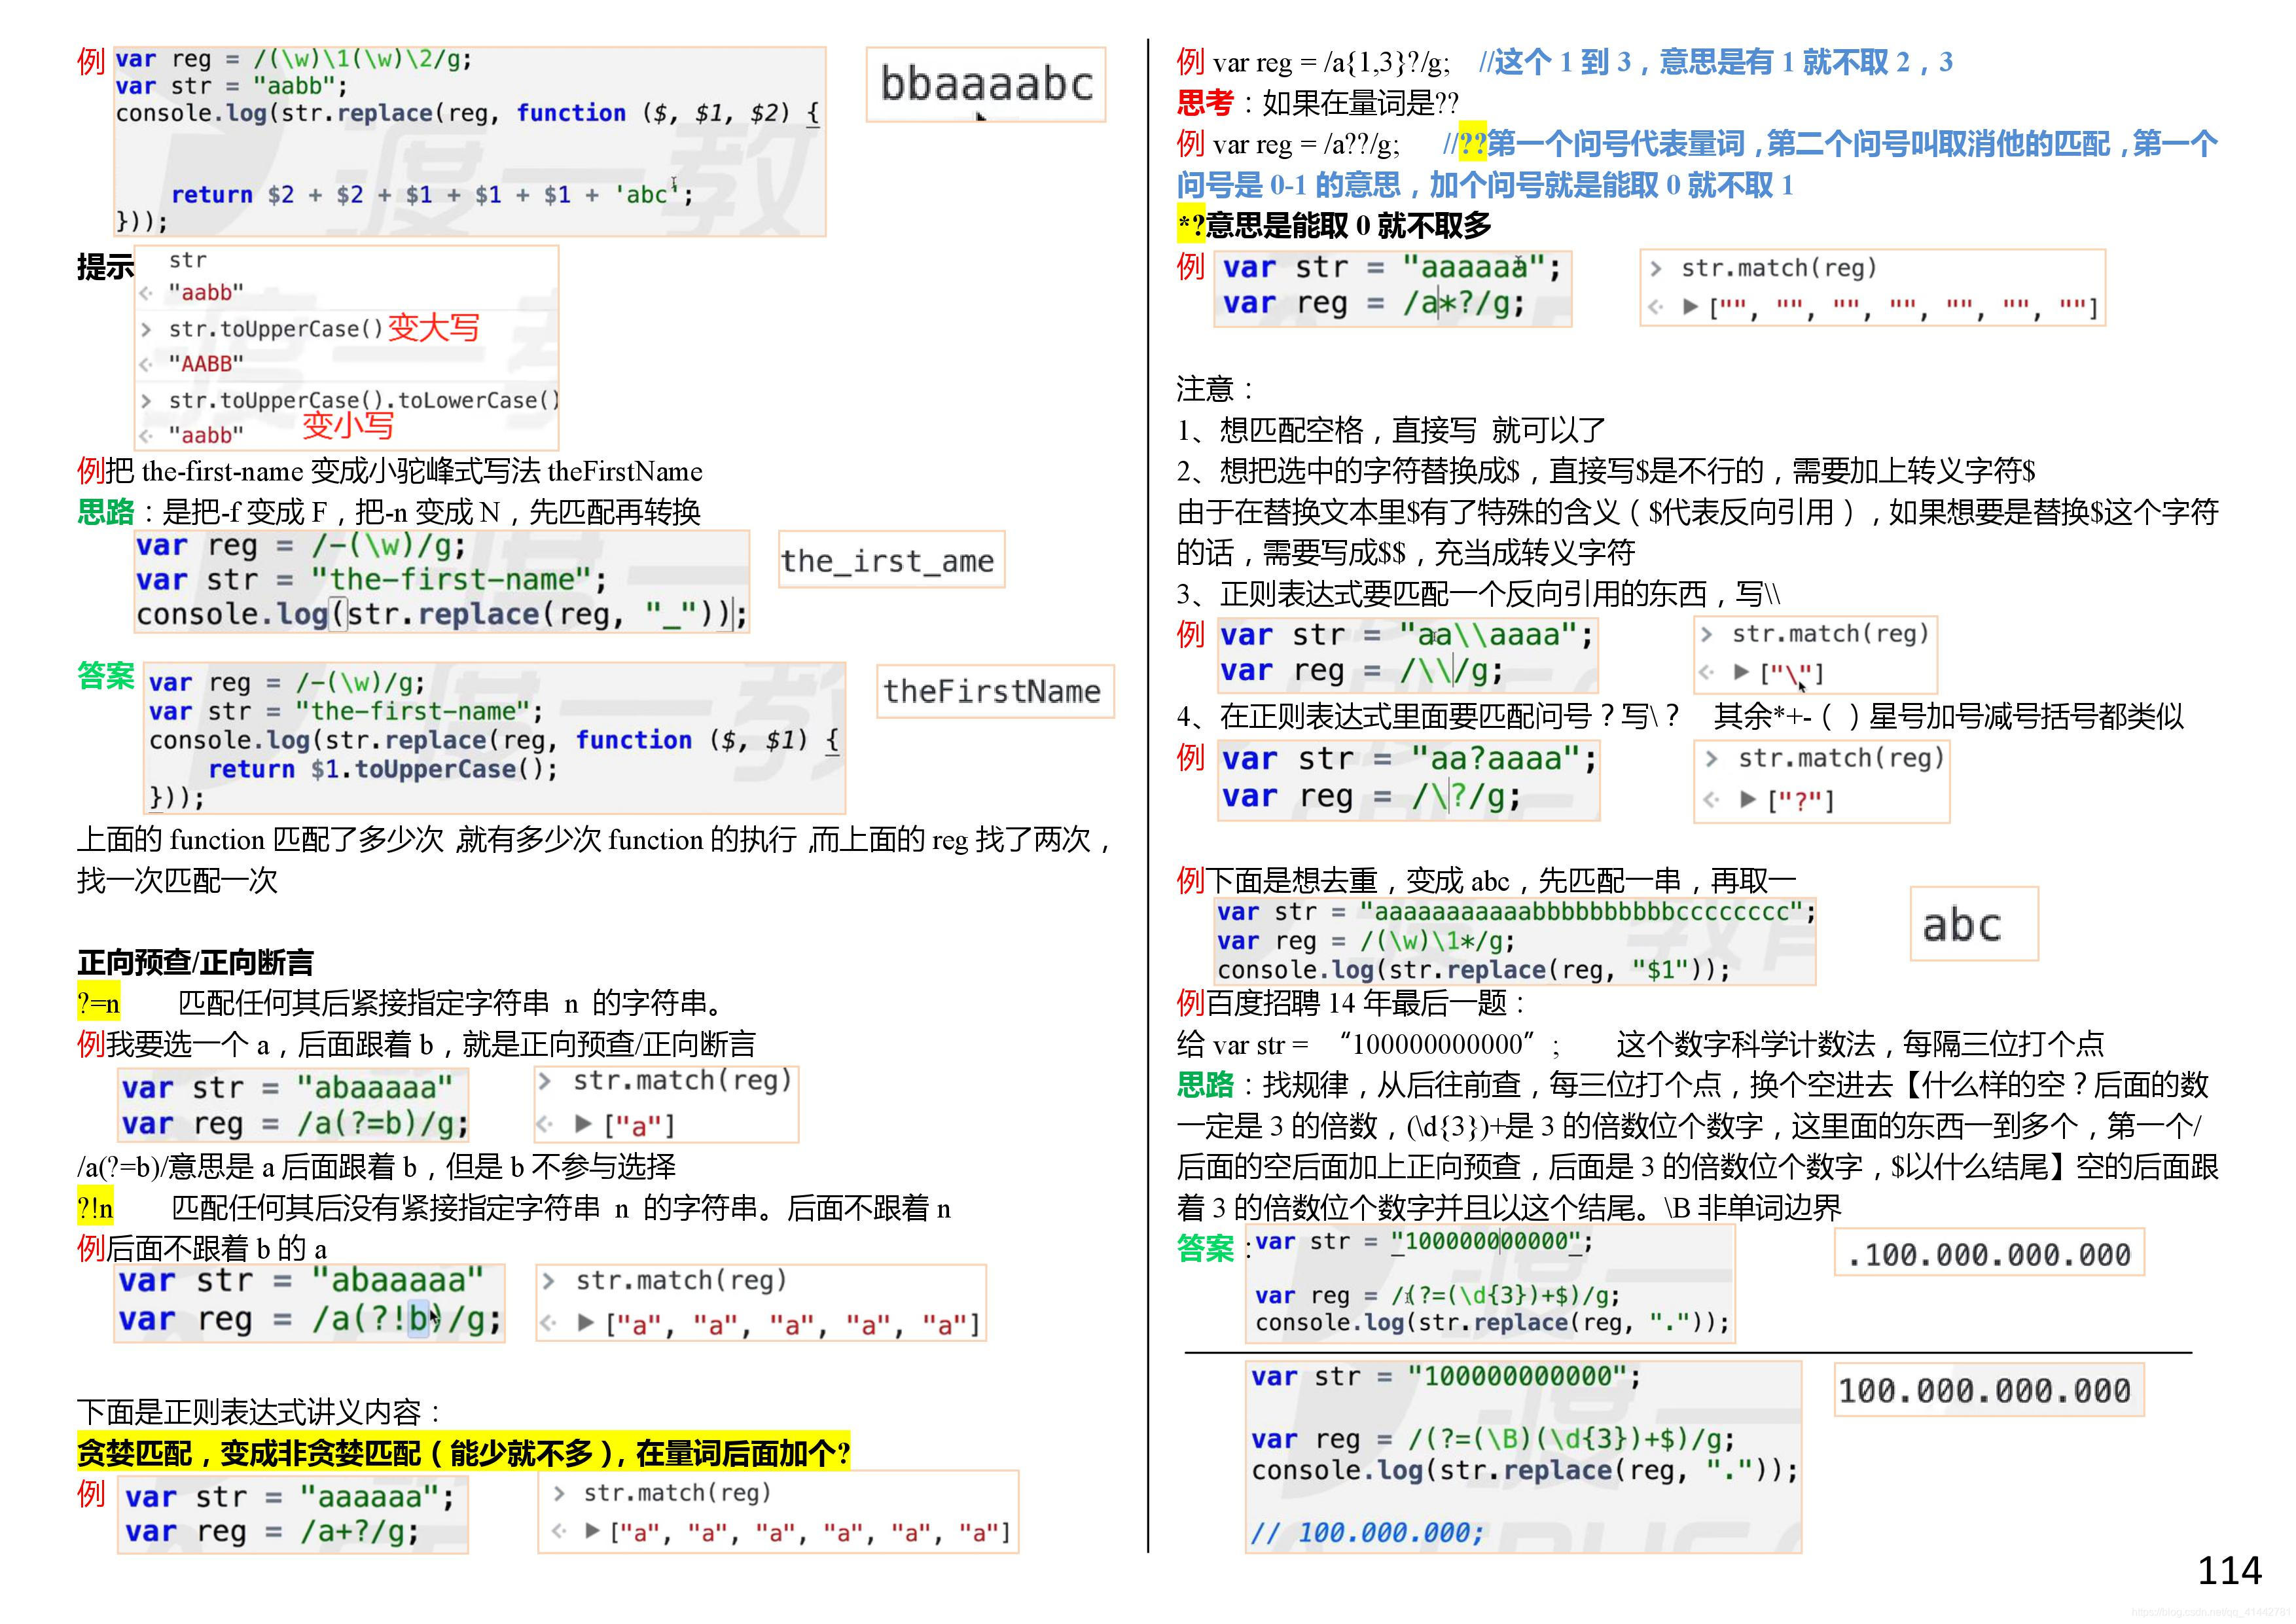Viewport: 2296px width, 1624px height.
Task: Click "下面是正则表达式讲义内容：" line
Action: (x=260, y=1412)
